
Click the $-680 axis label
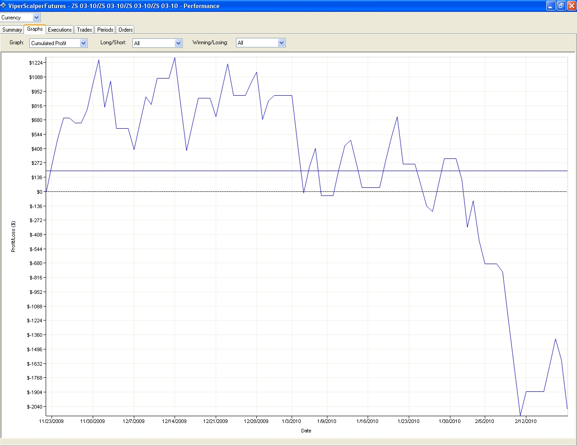pyautogui.click(x=36, y=263)
